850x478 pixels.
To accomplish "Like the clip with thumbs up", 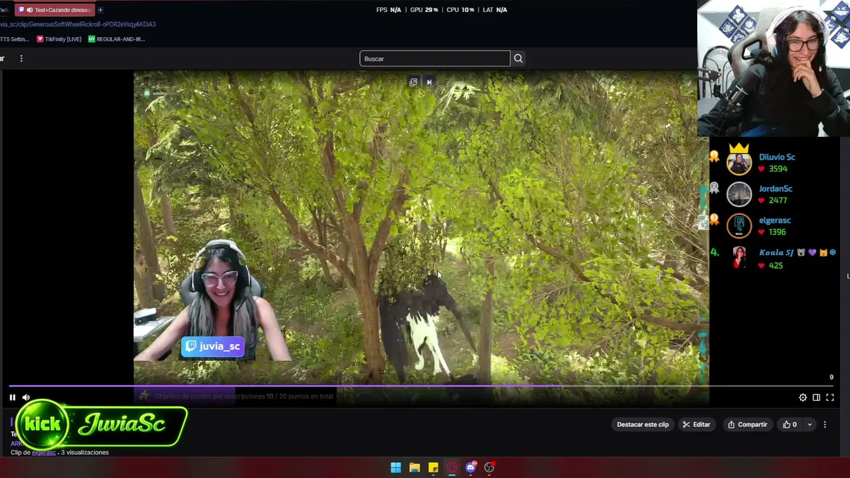I will click(x=790, y=425).
